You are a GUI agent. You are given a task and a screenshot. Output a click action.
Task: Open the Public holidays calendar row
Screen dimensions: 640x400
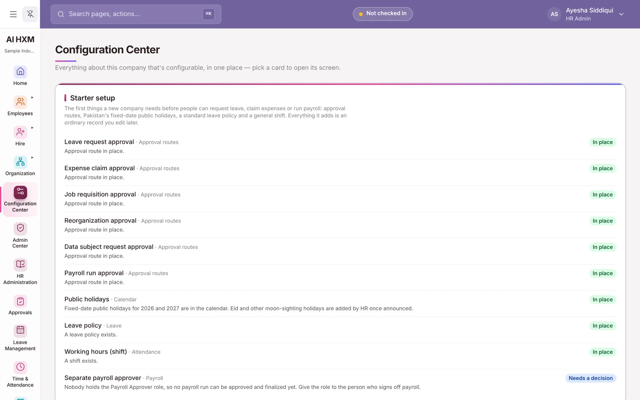tap(340, 304)
